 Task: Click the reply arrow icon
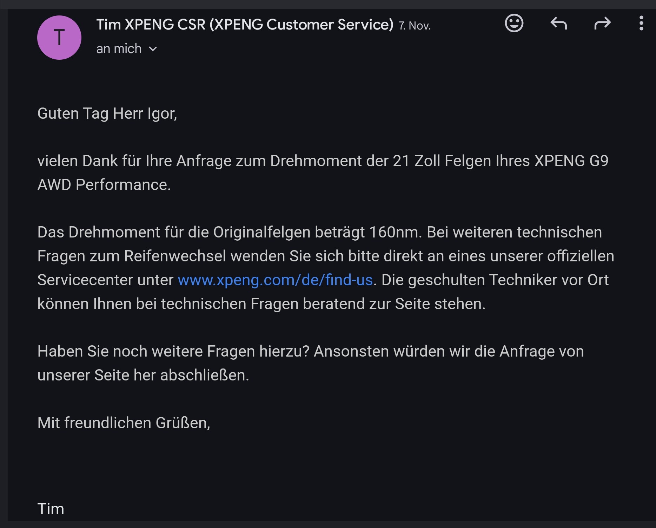pyautogui.click(x=558, y=24)
